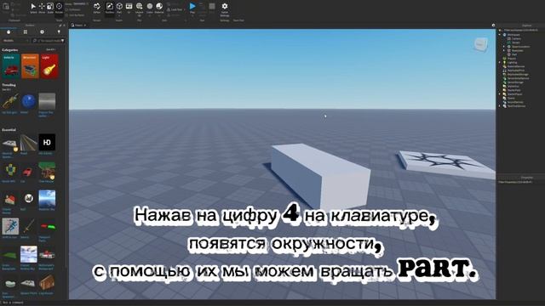The width and height of the screenshot is (545, 306).
Task: Open the orange Structure category tile
Action: (x=30, y=66)
